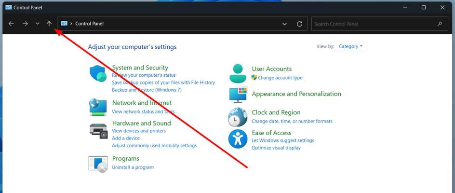This screenshot has height=193, width=455.
Task: Open the Programs category
Action: point(126,159)
